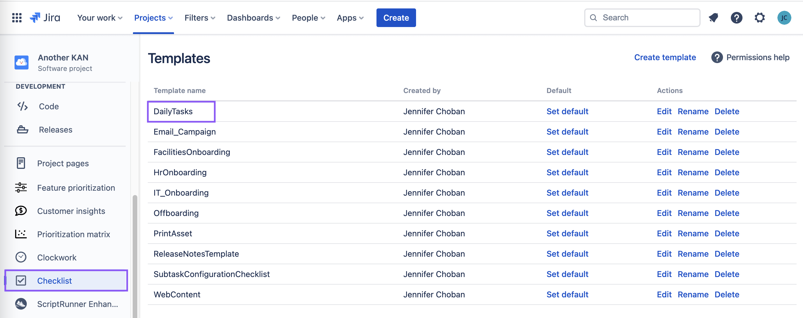Open Releases from the sidebar

point(56,130)
